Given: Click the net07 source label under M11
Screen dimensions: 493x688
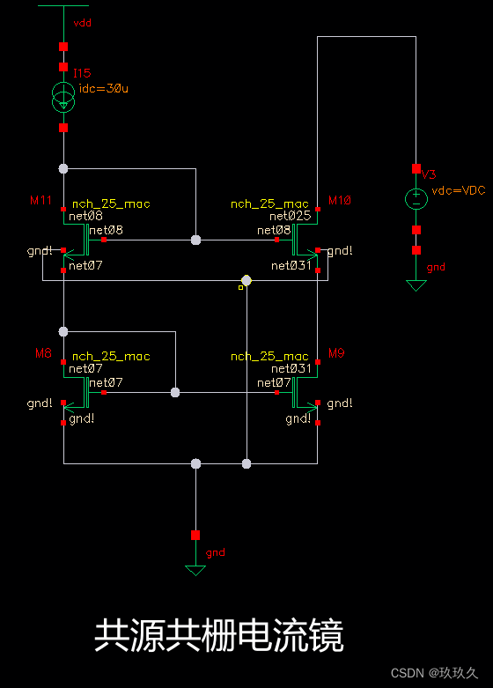Looking at the screenshot, I should 85,265.
